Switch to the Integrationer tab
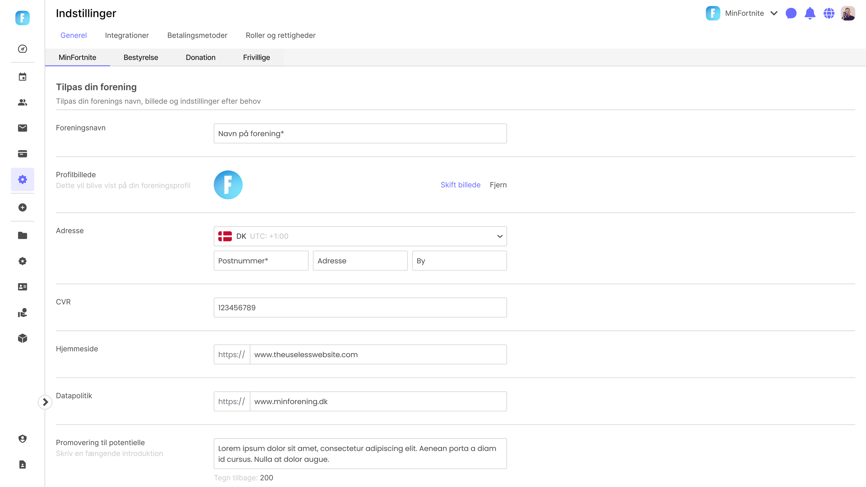The image size is (866, 487). point(127,35)
